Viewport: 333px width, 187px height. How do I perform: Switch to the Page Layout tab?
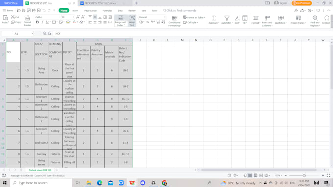coord(91,11)
